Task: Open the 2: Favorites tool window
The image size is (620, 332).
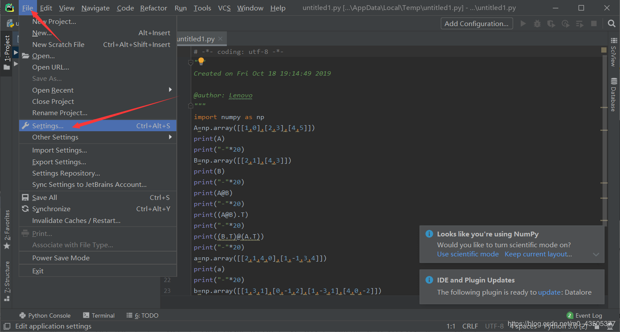Action: pyautogui.click(x=7, y=225)
